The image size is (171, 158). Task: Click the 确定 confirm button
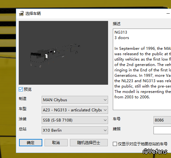click(31, 142)
